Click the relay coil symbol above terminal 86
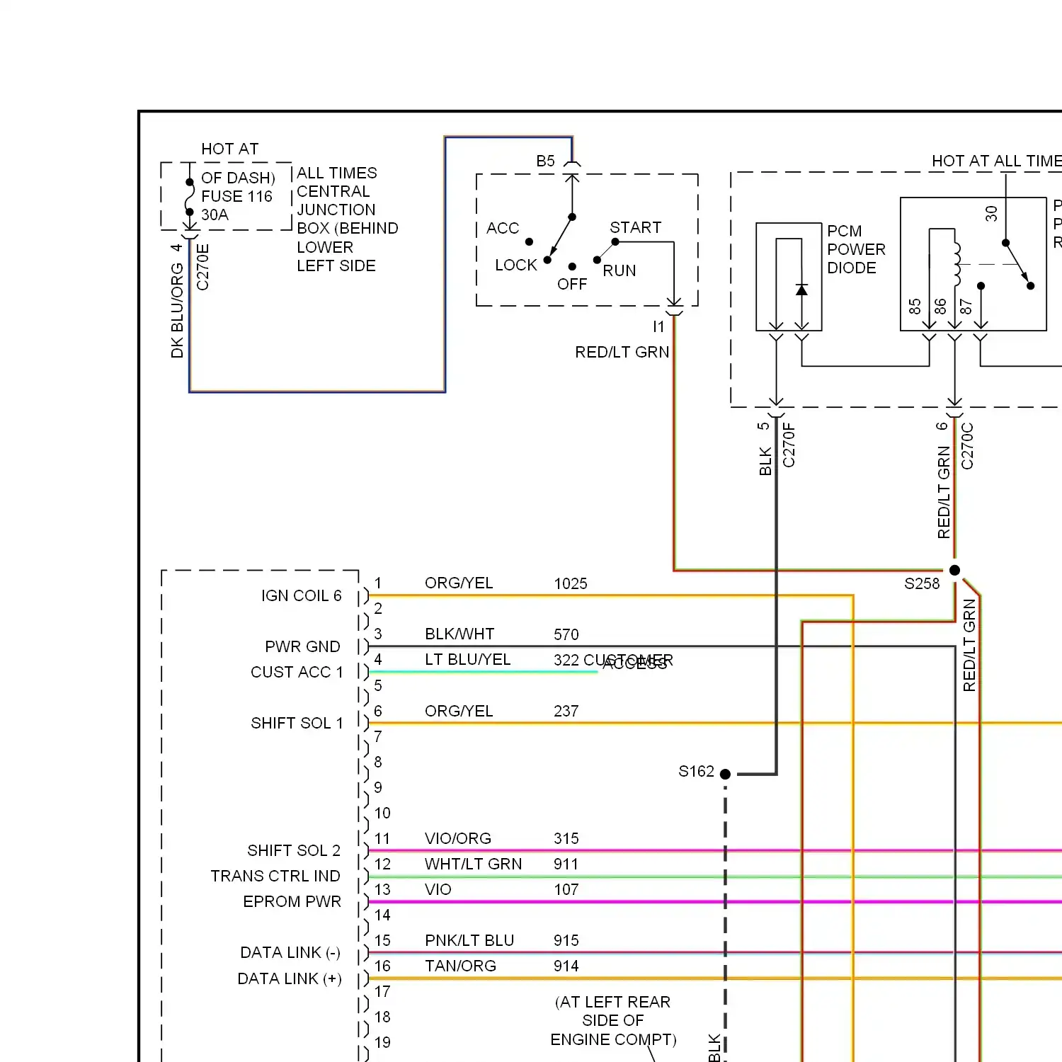The height and width of the screenshot is (1062, 1062). point(957,264)
